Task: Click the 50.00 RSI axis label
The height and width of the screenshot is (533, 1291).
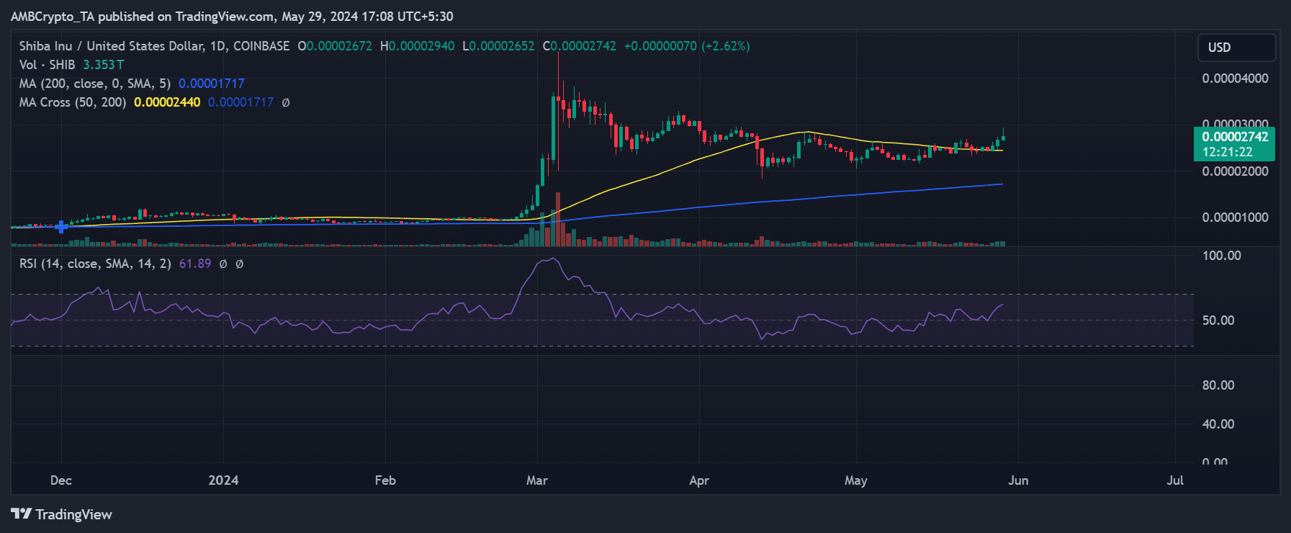Action: click(x=1218, y=321)
